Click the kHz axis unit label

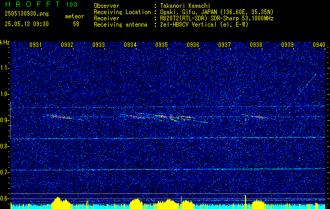5,42
